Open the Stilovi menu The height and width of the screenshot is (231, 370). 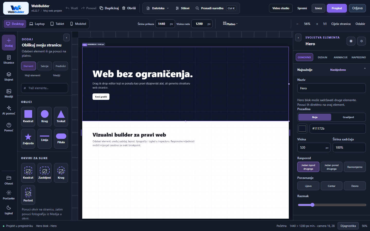pyautogui.click(x=183, y=8)
